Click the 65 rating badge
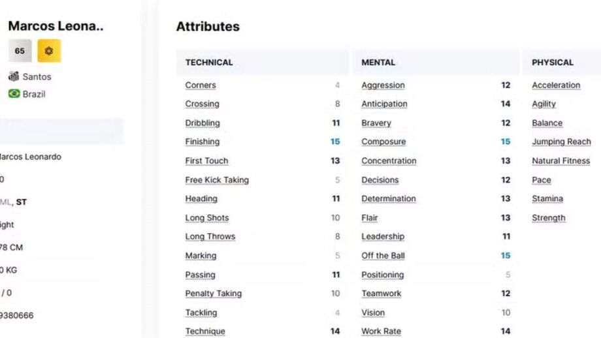This screenshot has height=338, width=601. (x=20, y=51)
